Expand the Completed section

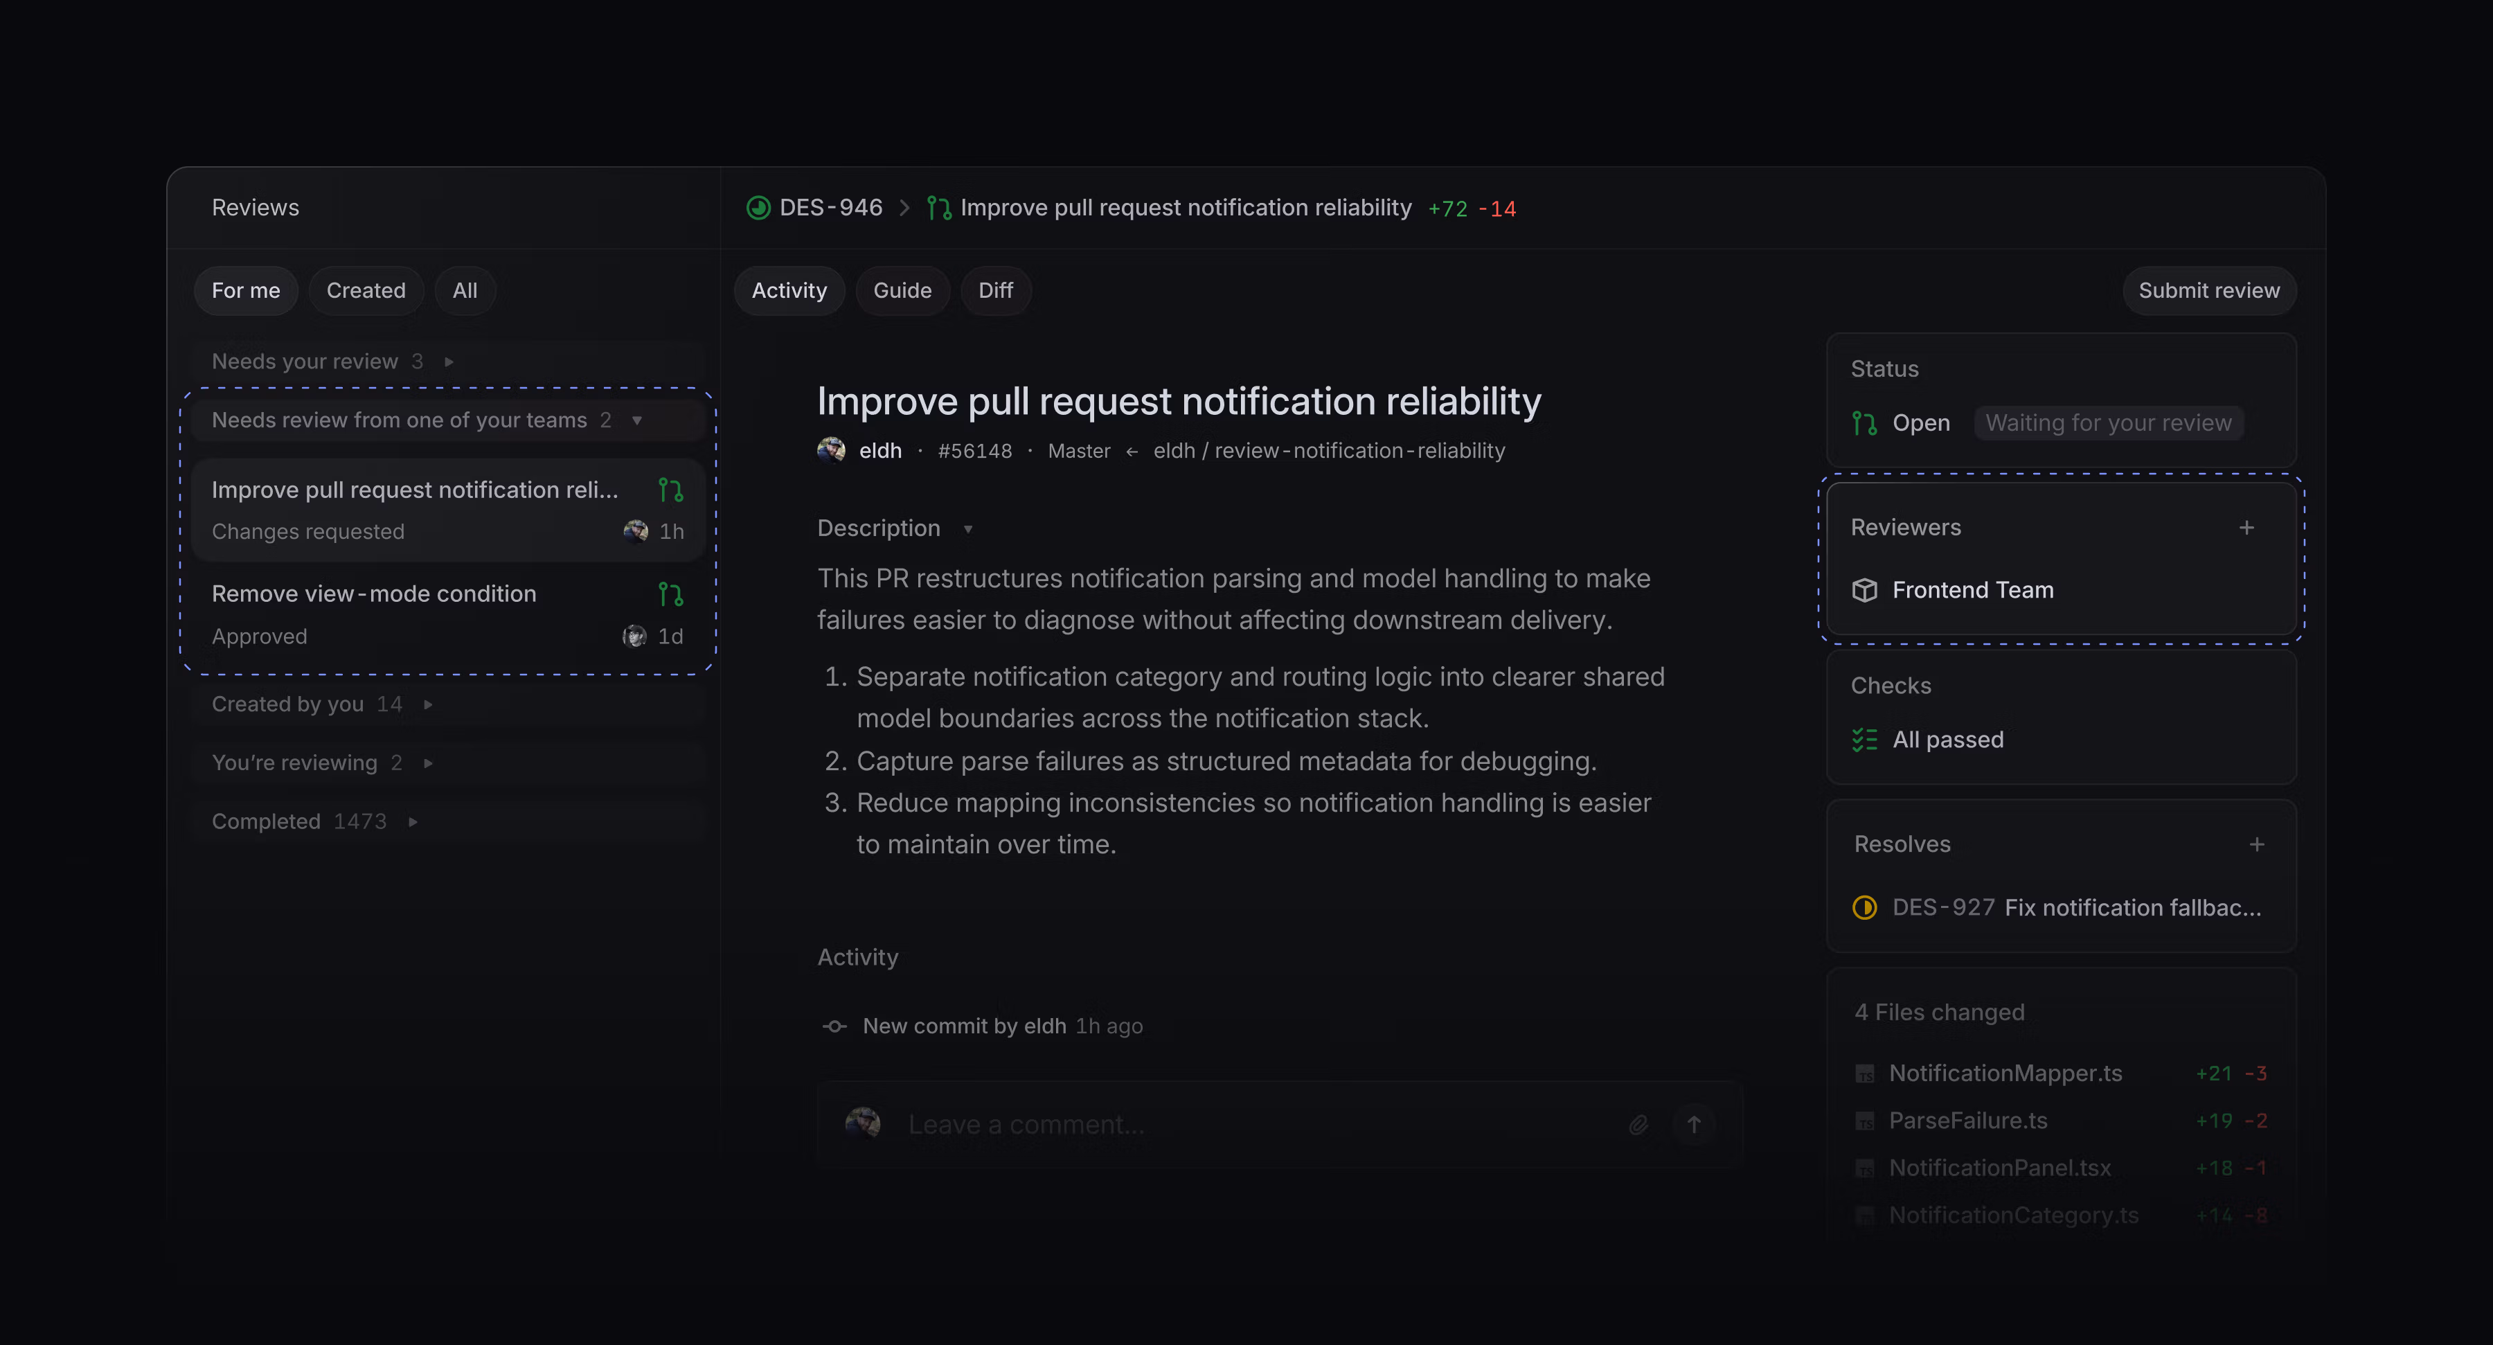pyautogui.click(x=412, y=821)
